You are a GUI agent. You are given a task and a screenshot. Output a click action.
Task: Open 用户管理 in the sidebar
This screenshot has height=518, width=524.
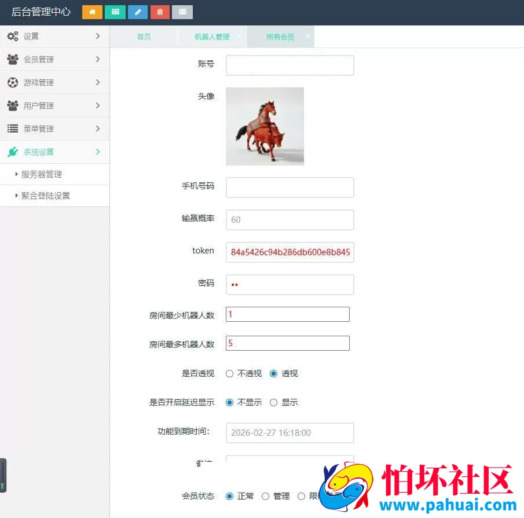55,105
